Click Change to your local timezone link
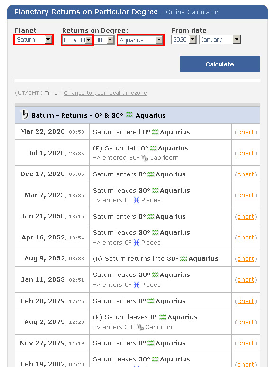 105,93
